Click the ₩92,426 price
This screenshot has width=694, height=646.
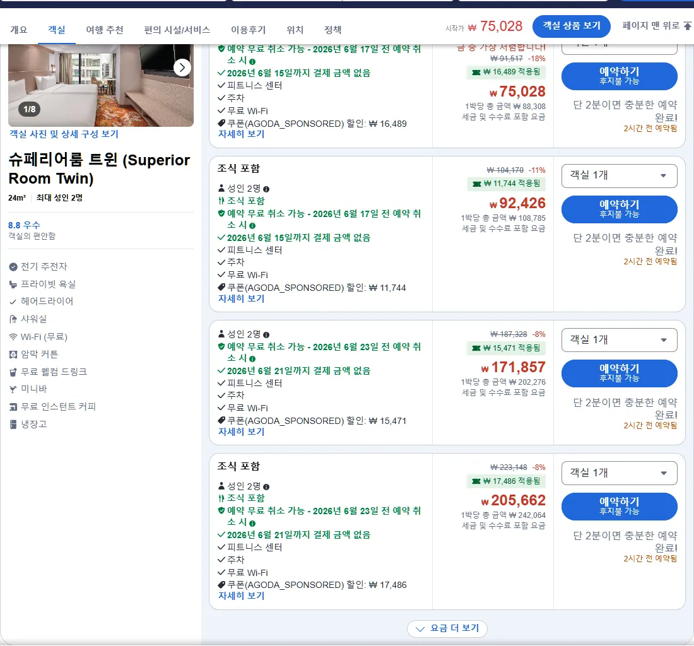pos(517,204)
